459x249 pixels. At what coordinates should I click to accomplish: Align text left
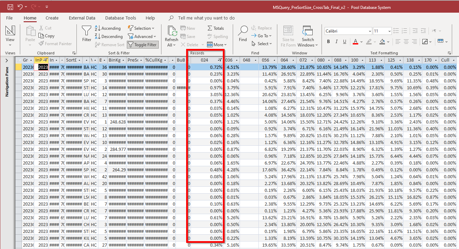click(398, 42)
